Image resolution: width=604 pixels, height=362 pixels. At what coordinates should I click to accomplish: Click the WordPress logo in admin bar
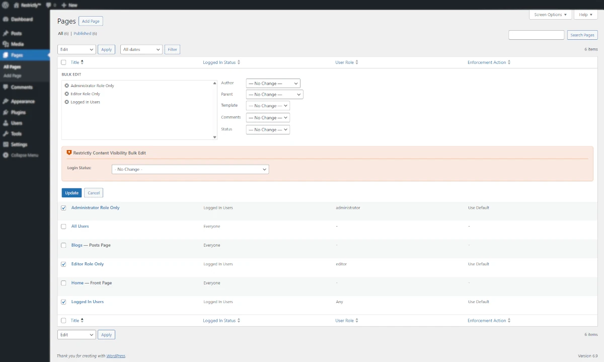pos(6,5)
